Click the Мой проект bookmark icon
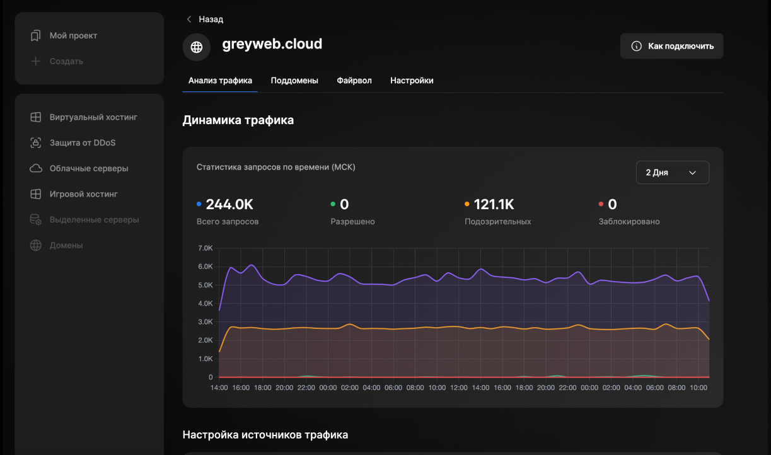This screenshot has height=455, width=771. (36, 36)
